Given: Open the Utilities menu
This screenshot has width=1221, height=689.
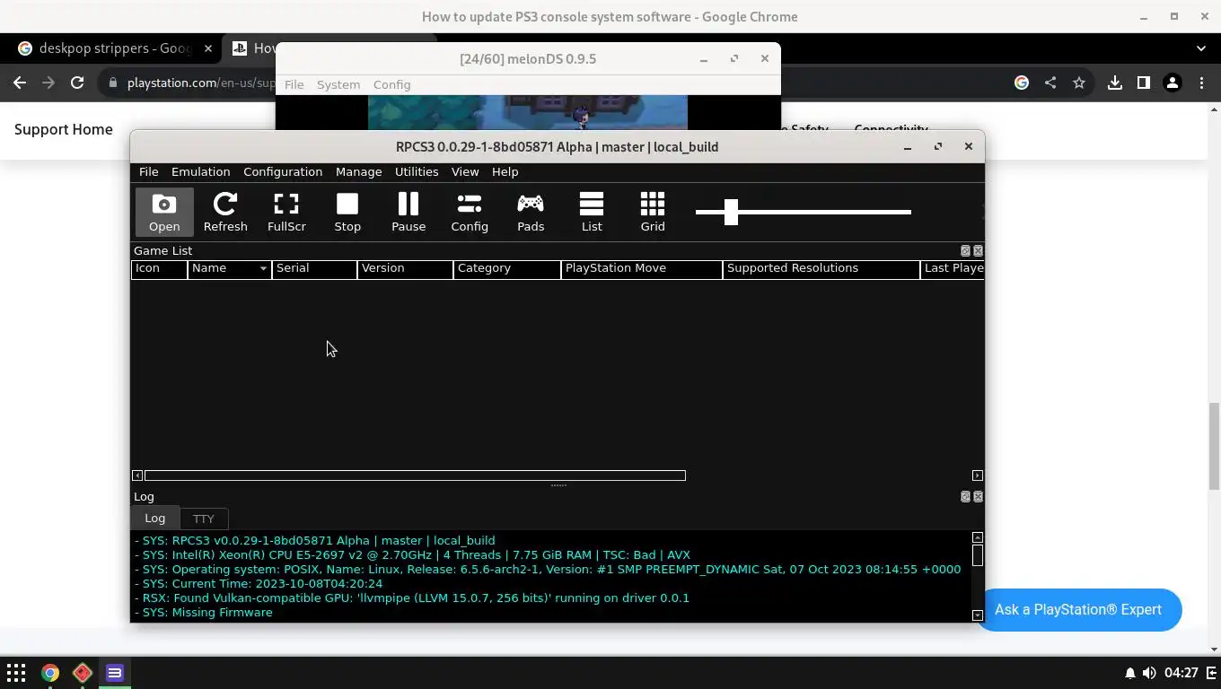Looking at the screenshot, I should click(x=417, y=171).
